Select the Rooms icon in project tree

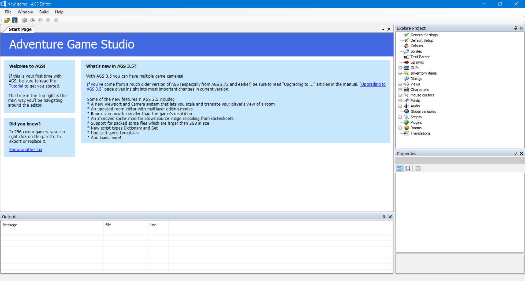[x=407, y=128]
